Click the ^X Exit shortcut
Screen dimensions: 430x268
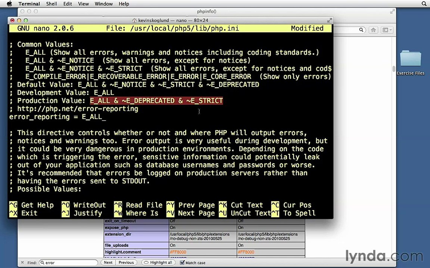click(x=24, y=213)
